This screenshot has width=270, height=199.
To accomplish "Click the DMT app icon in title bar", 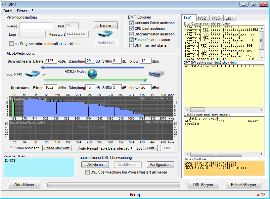I will click(5, 4).
